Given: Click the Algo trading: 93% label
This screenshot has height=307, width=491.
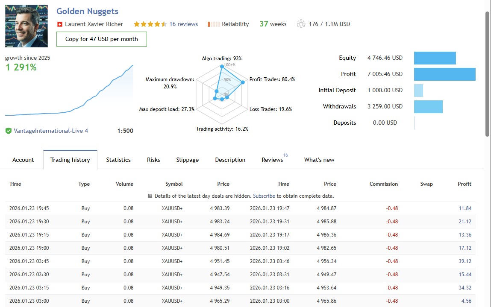Looking at the screenshot, I should [222, 58].
